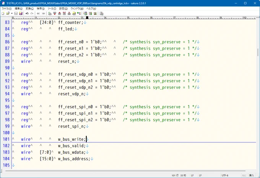Open the 設定(O) menu
260x178 pixels.
pyautogui.click(x=63, y=8)
